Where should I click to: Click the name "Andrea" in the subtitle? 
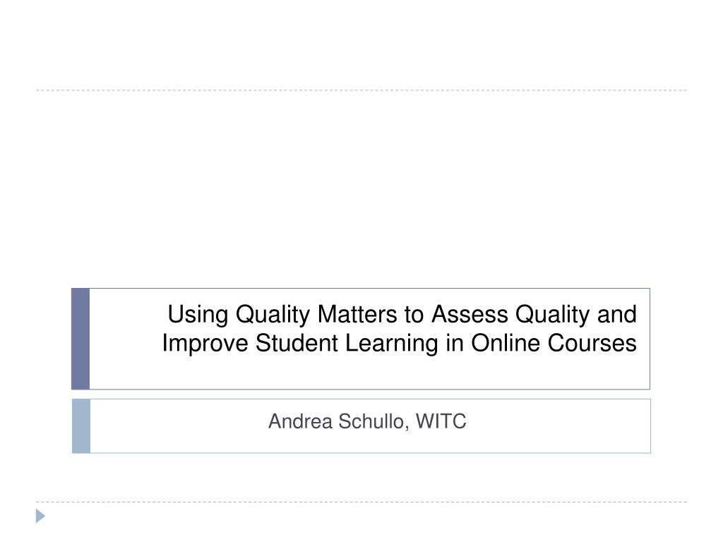tap(299, 421)
